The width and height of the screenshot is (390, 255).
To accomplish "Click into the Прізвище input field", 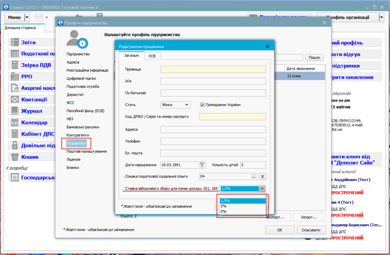I will (213, 69).
